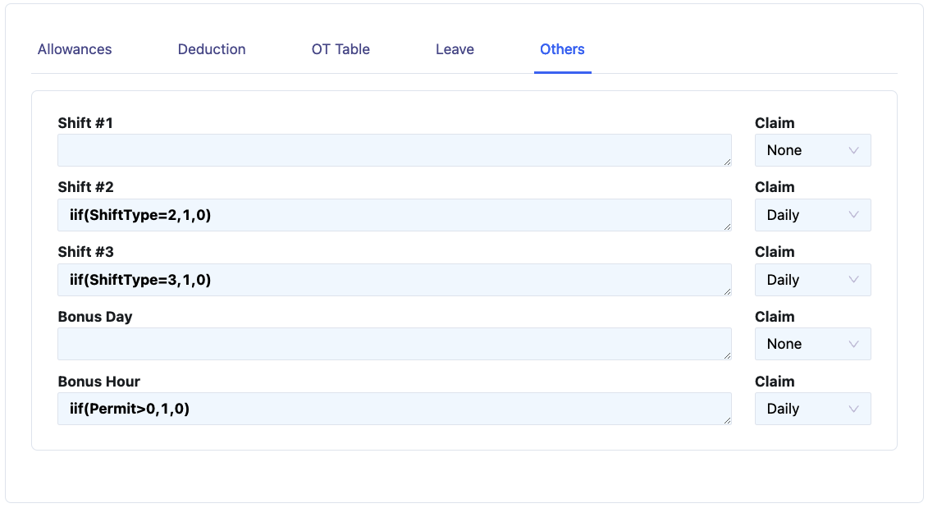Open Claim dropdown for Shift #3
Viewport: 928px width, 508px height.
point(812,280)
